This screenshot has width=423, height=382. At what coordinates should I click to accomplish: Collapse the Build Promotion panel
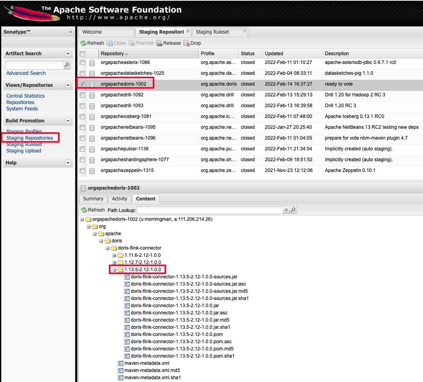pyautogui.click(x=67, y=121)
